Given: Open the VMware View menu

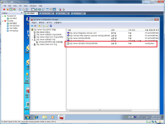Looking at the screenshot, I should tap(15, 6).
